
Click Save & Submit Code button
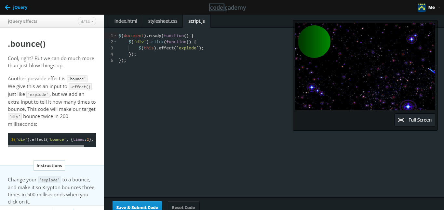[x=137, y=206]
